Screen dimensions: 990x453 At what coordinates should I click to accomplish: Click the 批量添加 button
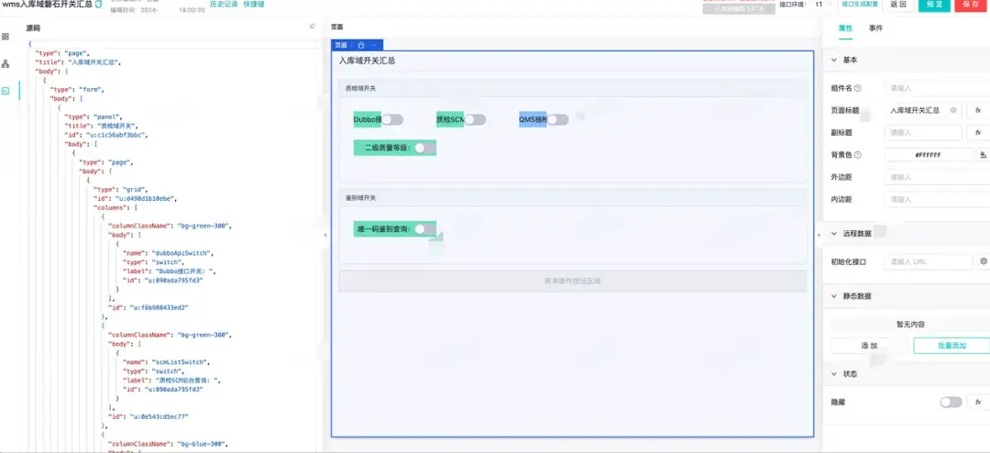tap(951, 346)
